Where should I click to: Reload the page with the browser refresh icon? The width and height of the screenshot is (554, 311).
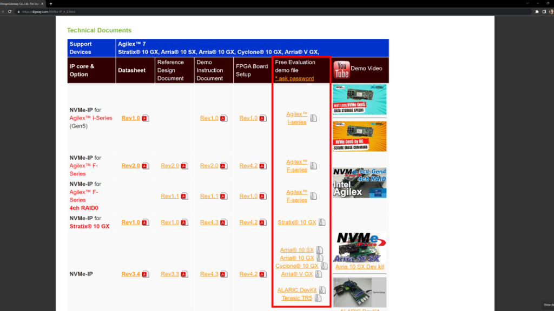(x=10, y=12)
